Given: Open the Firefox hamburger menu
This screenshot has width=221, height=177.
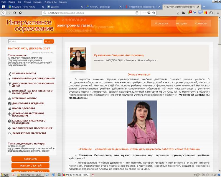Looking at the screenshot, I should pyautogui.click(x=218, y=13).
